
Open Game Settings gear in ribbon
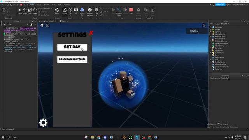[x=139, y=10]
